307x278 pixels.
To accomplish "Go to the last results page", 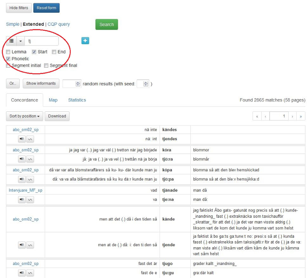I will [301, 116].
